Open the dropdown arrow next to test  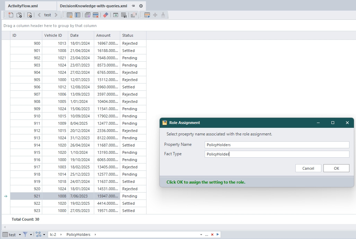pos(20,235)
